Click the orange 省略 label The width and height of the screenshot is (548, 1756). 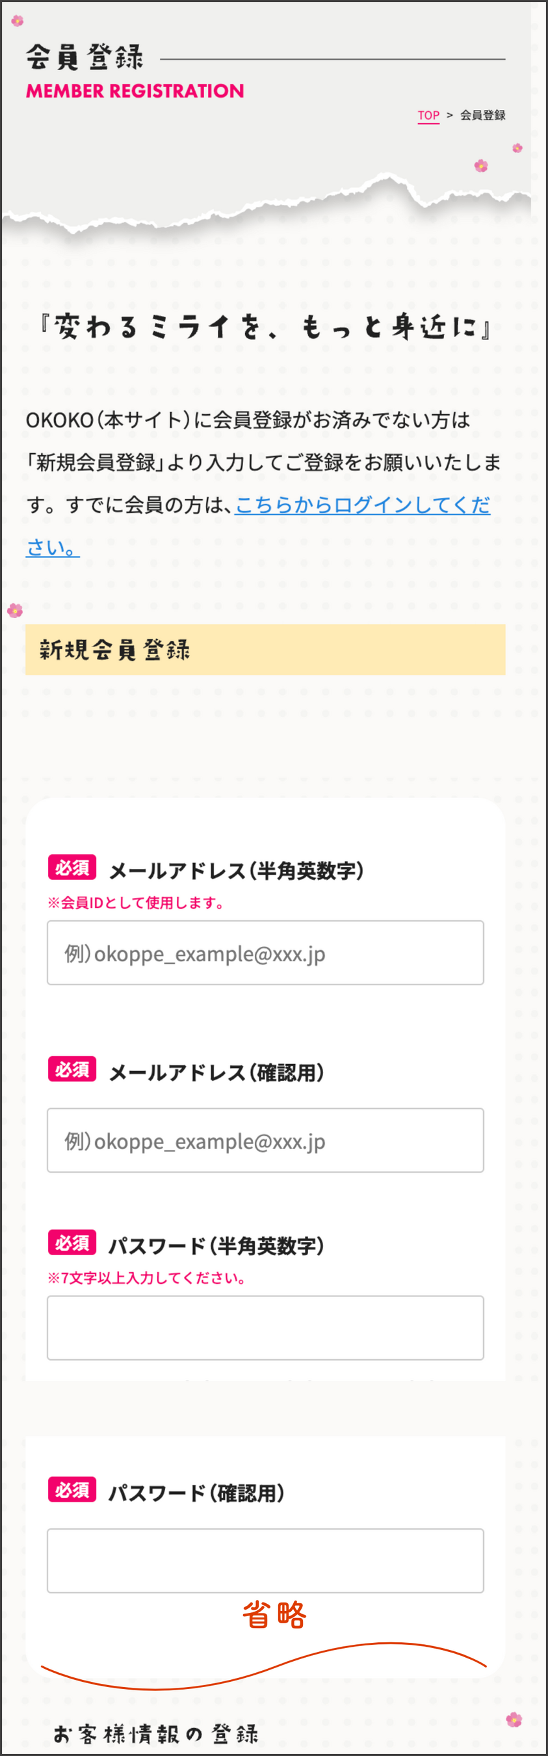(x=275, y=1615)
